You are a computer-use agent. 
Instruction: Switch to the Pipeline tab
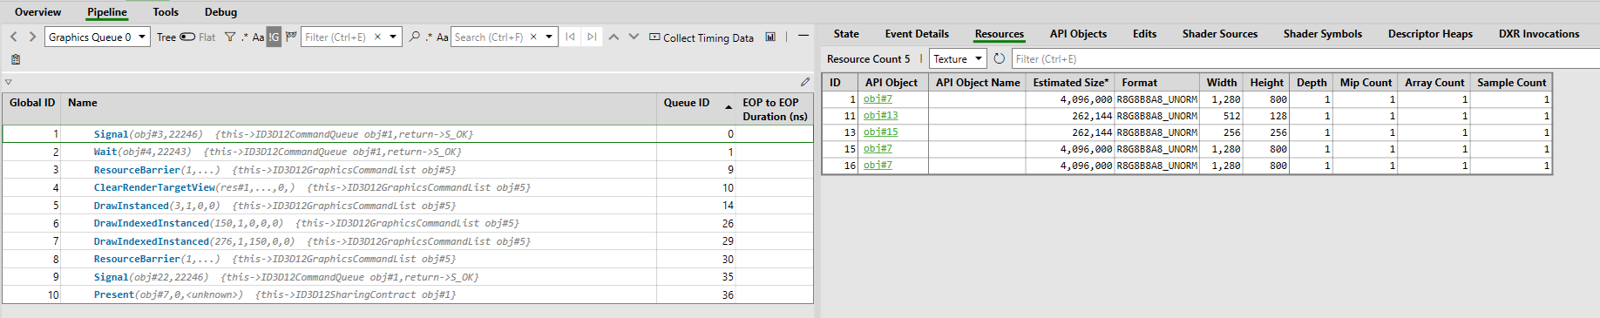[x=107, y=12]
